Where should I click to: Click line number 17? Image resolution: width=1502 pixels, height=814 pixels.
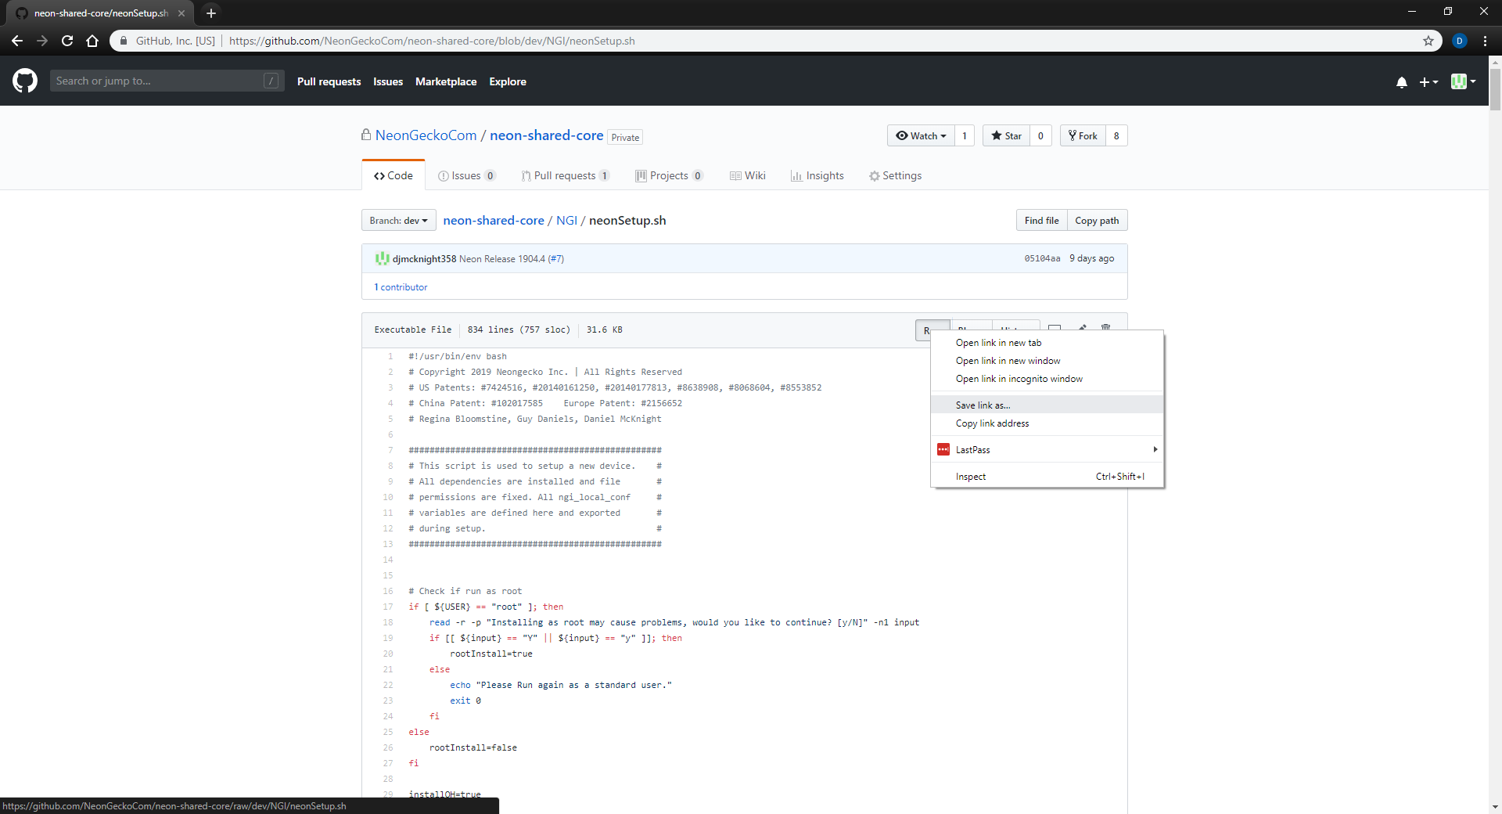click(x=388, y=607)
